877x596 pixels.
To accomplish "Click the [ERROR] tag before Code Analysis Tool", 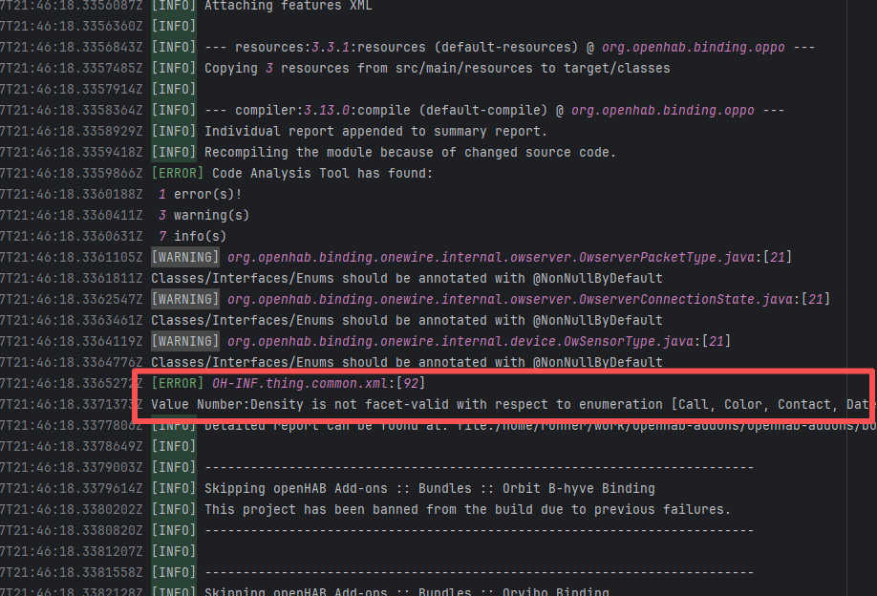I will pyautogui.click(x=177, y=174).
